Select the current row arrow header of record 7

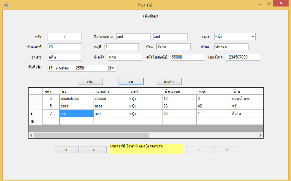tap(35, 114)
